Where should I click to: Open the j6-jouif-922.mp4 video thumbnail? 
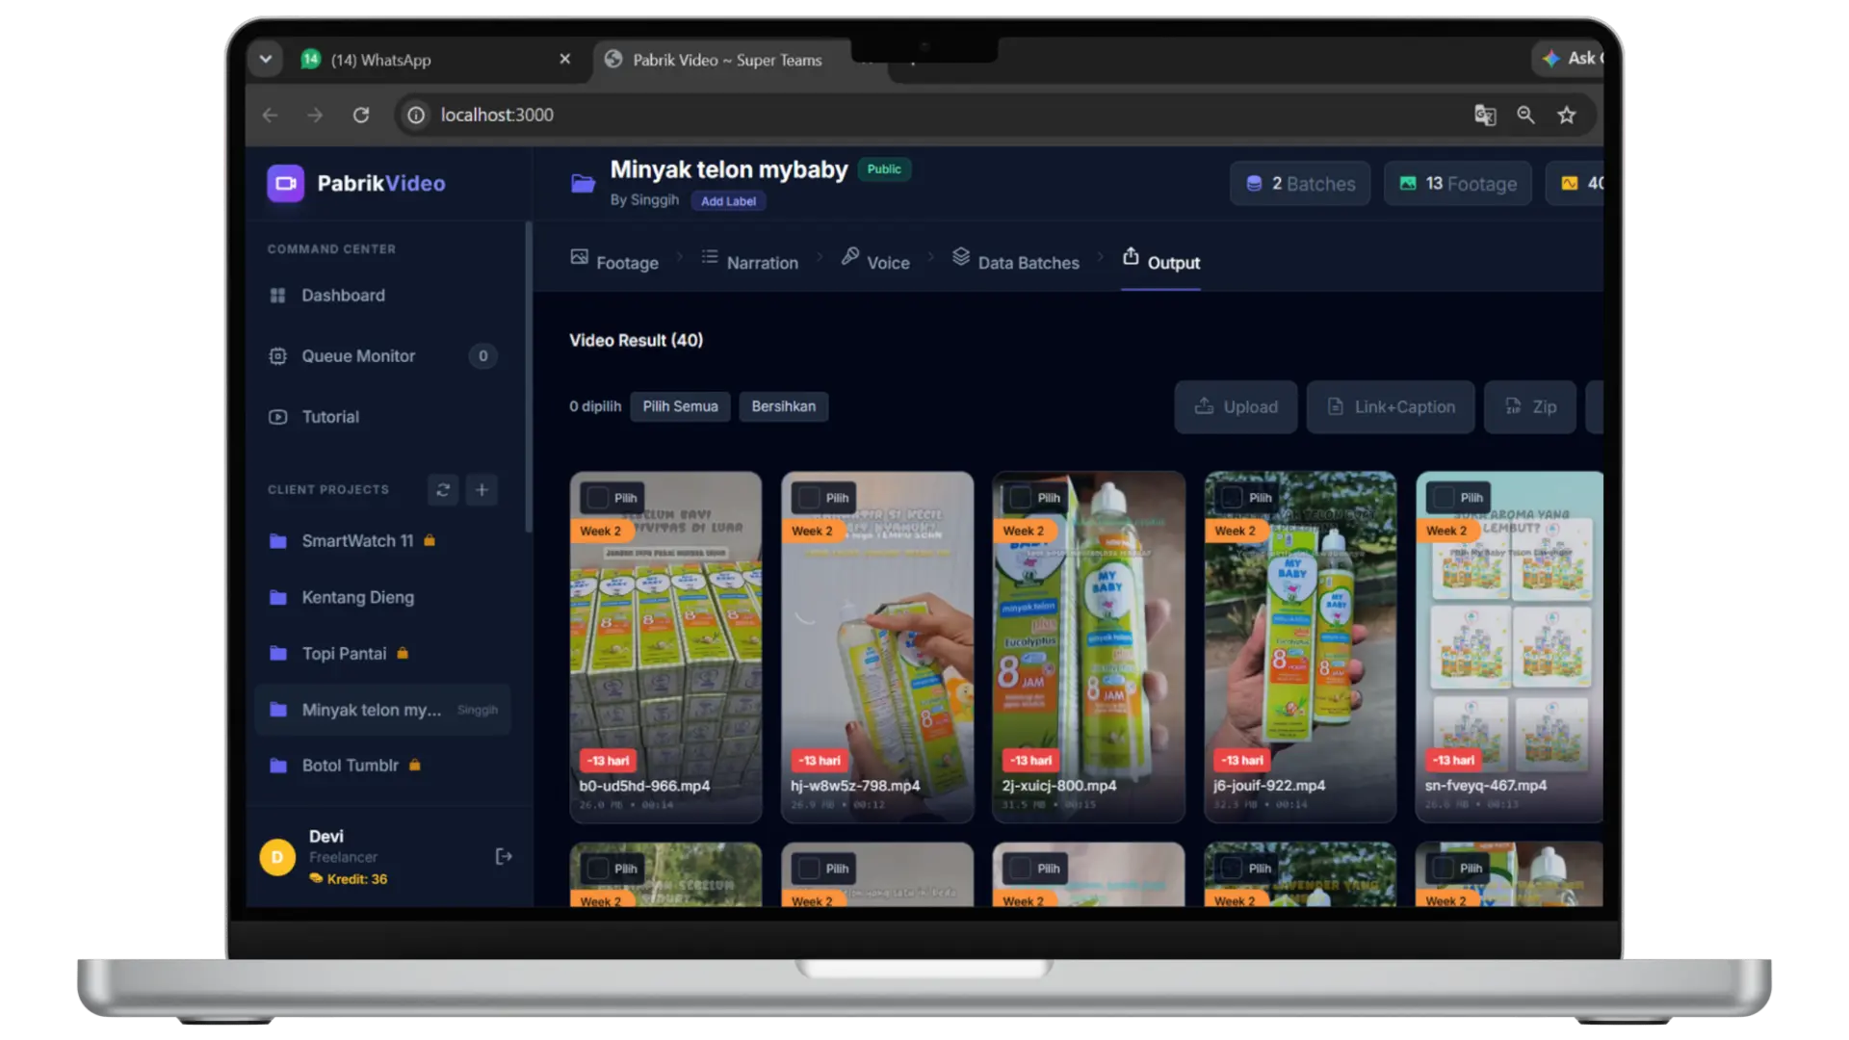[x=1300, y=647]
